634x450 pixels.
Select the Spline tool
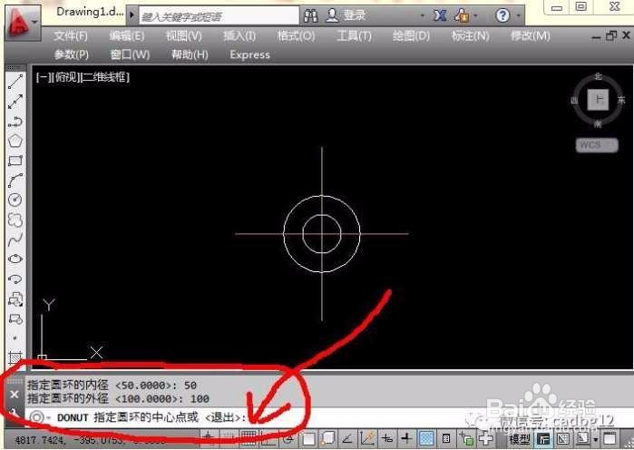click(x=15, y=240)
